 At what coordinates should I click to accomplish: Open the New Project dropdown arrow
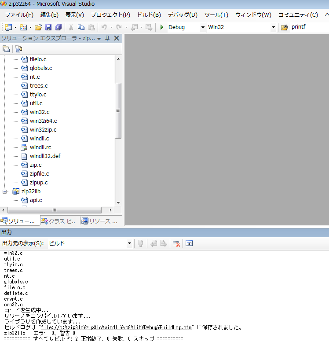(x=15, y=27)
